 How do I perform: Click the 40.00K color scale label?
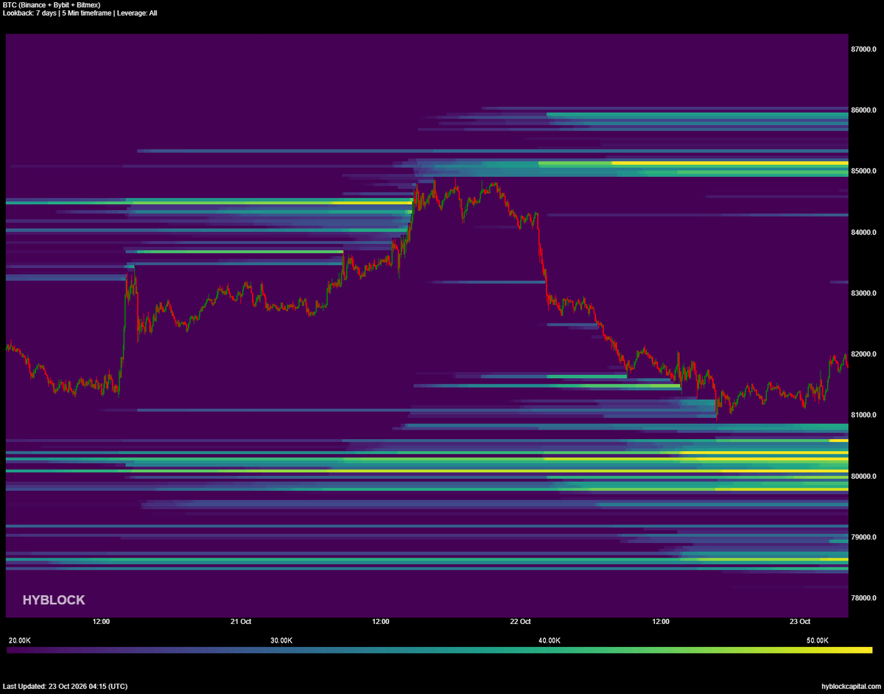point(549,641)
